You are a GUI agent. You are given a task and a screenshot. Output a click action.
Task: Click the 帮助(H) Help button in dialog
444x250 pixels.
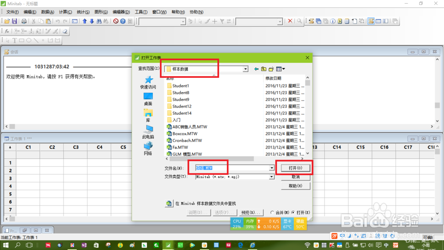click(295, 186)
